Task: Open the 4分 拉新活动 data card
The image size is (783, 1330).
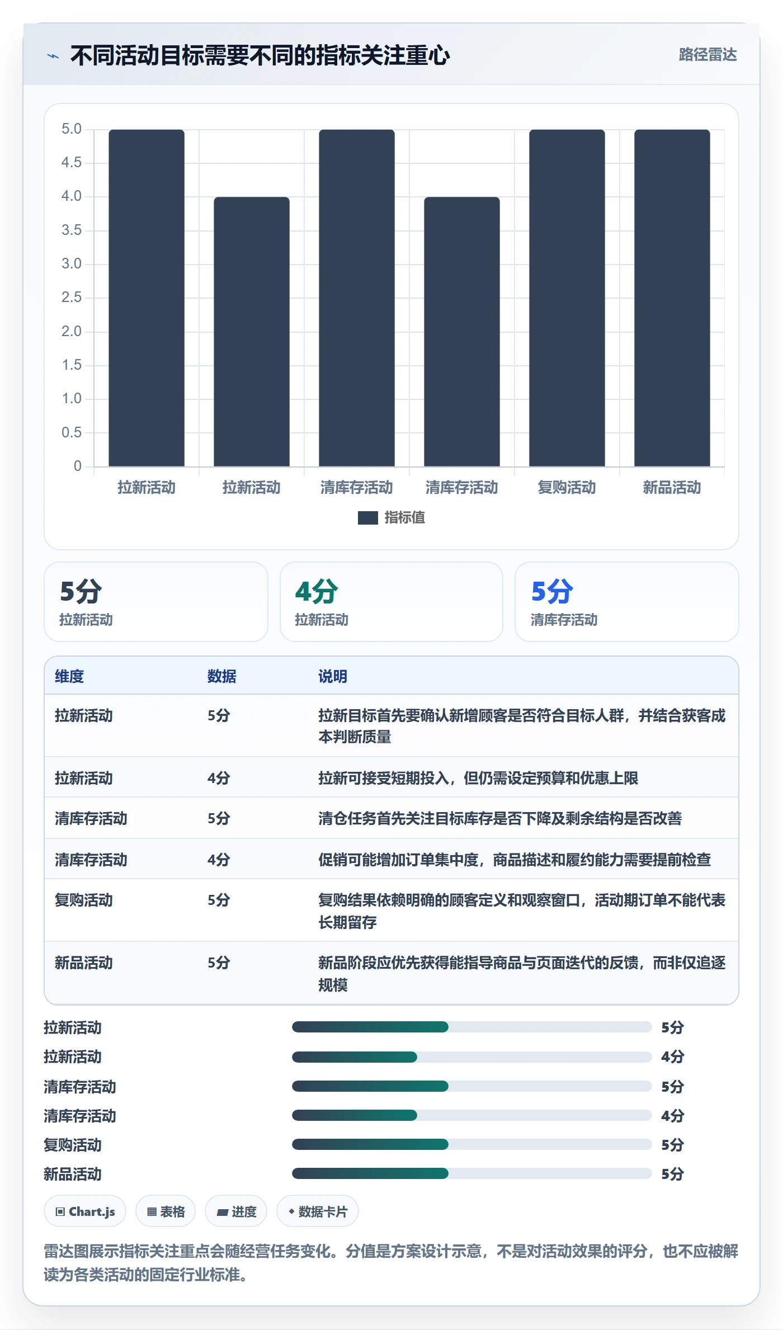Action: pyautogui.click(x=391, y=602)
